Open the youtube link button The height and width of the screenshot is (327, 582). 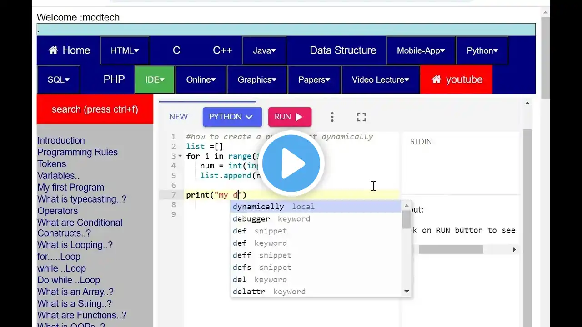[x=457, y=79]
